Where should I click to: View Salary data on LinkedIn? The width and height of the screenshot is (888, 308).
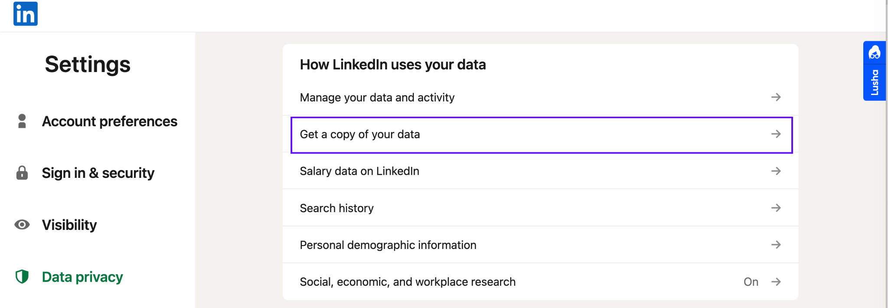pyautogui.click(x=359, y=171)
